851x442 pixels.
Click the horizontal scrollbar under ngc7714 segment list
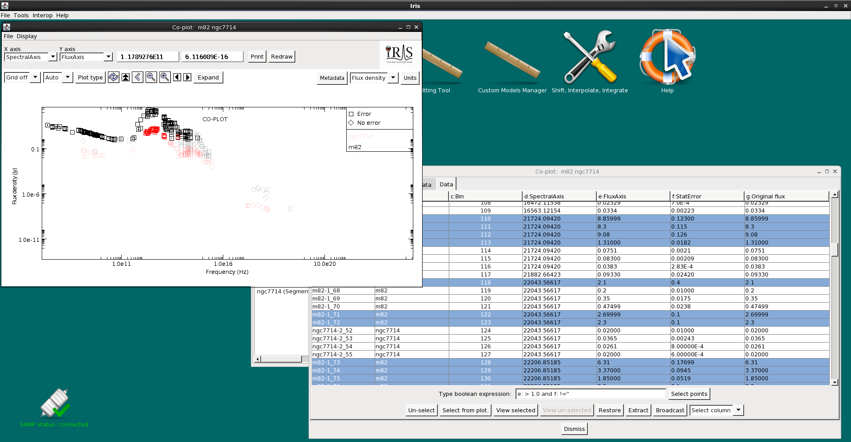tap(281, 359)
